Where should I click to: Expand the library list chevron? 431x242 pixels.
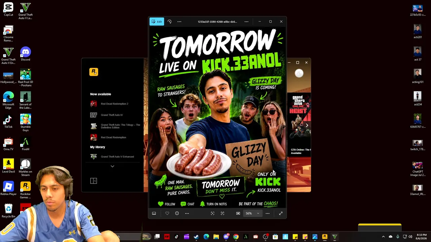[112, 166]
